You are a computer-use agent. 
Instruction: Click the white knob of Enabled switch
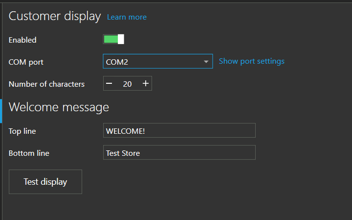point(121,39)
